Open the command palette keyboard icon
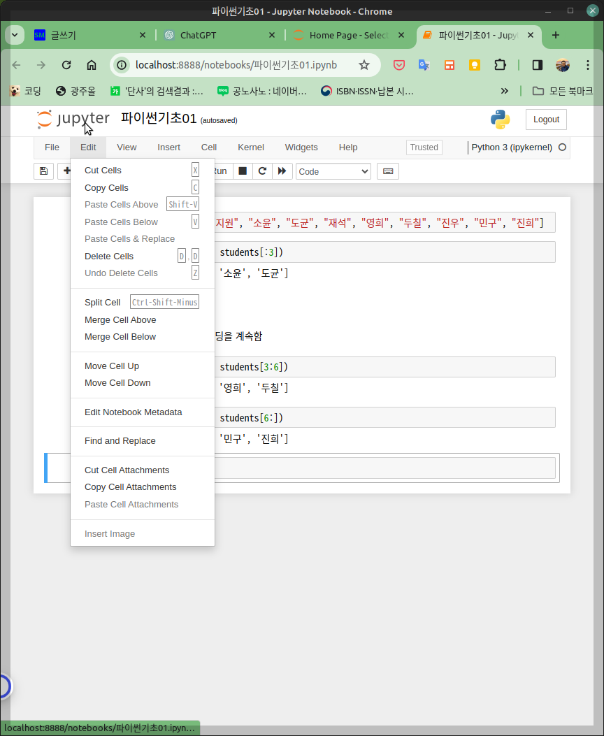The height and width of the screenshot is (736, 604). 388,171
